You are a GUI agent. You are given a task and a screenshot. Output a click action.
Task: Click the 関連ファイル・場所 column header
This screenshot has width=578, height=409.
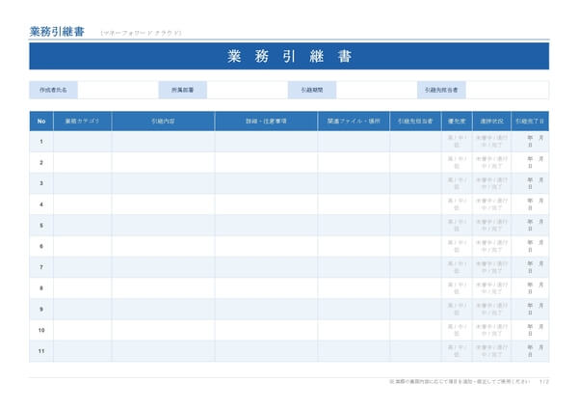(x=354, y=122)
